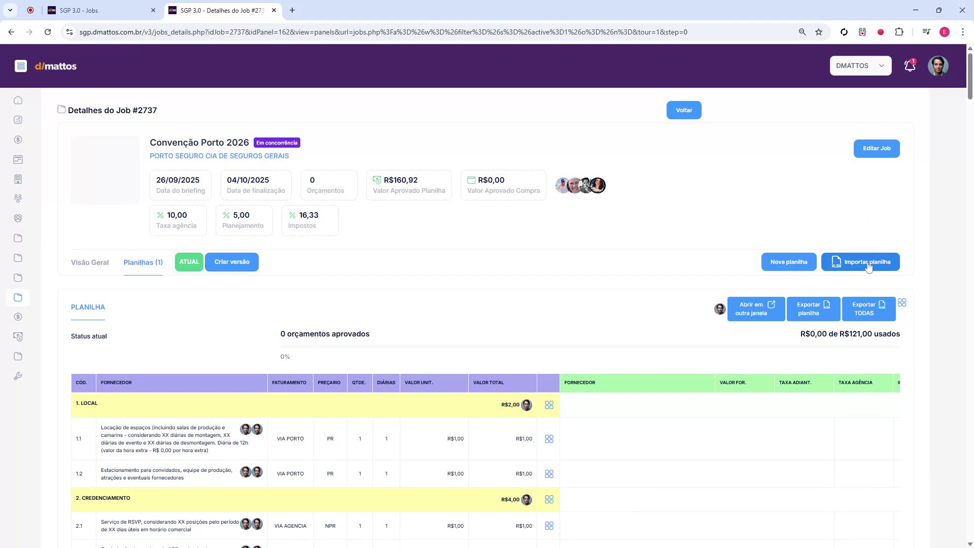Open the browser tab search chevron
The image size is (974, 548).
(11, 10)
